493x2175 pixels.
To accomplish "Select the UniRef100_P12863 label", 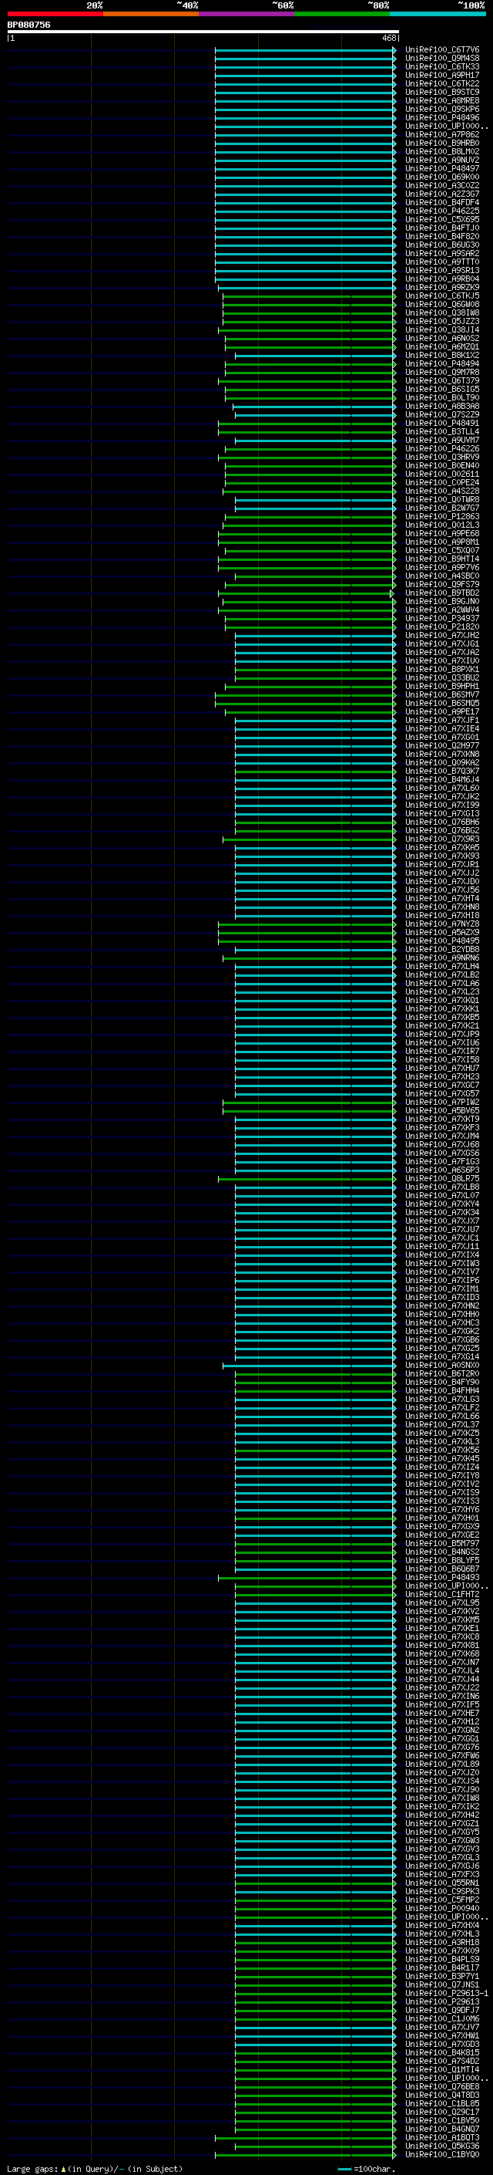I will tap(442, 517).
